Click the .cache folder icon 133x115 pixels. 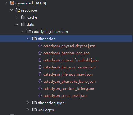pos(23,17)
